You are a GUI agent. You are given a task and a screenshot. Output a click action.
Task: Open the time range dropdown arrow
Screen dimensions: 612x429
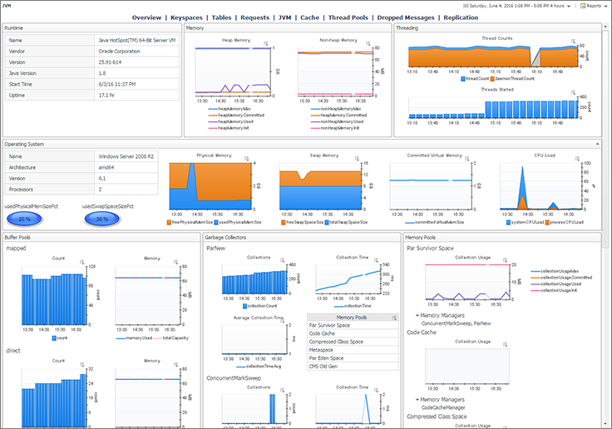click(x=569, y=7)
